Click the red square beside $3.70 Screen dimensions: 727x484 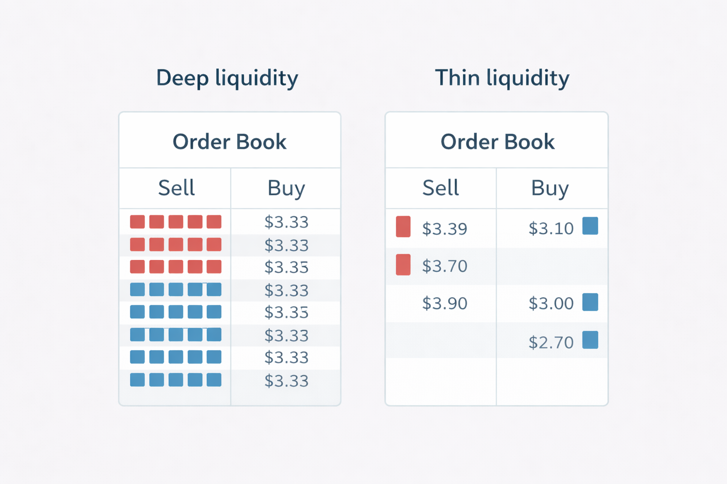click(403, 265)
